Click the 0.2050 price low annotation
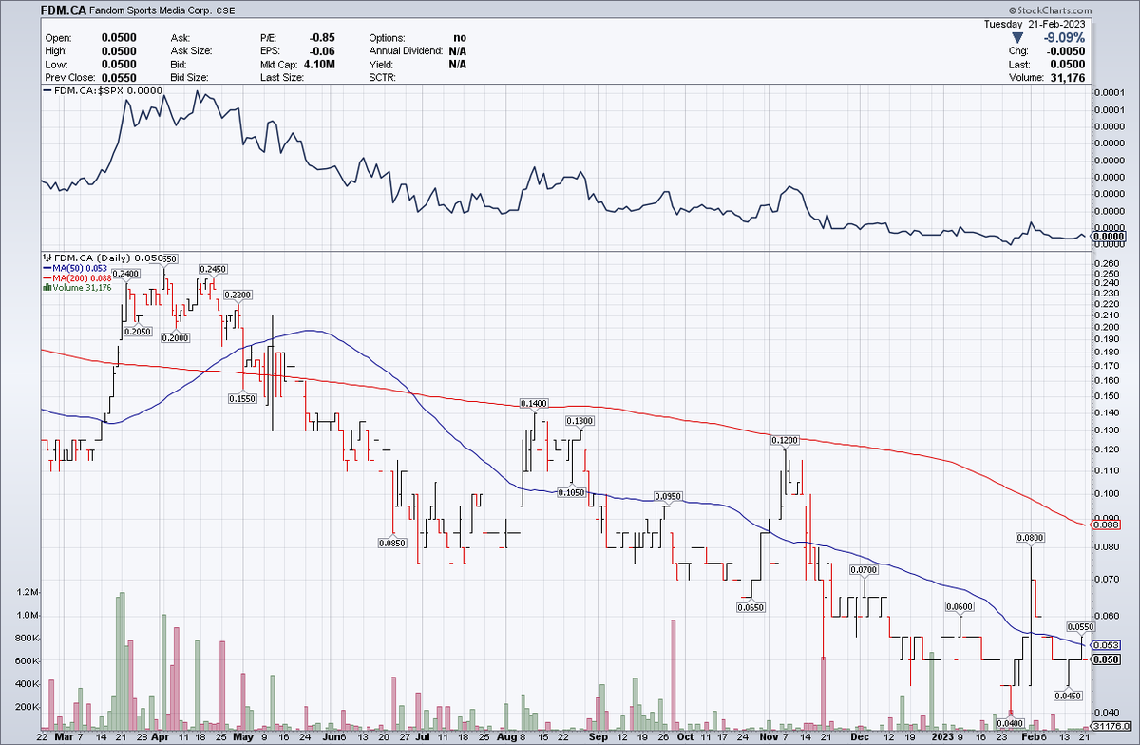The height and width of the screenshot is (745, 1140). (139, 332)
